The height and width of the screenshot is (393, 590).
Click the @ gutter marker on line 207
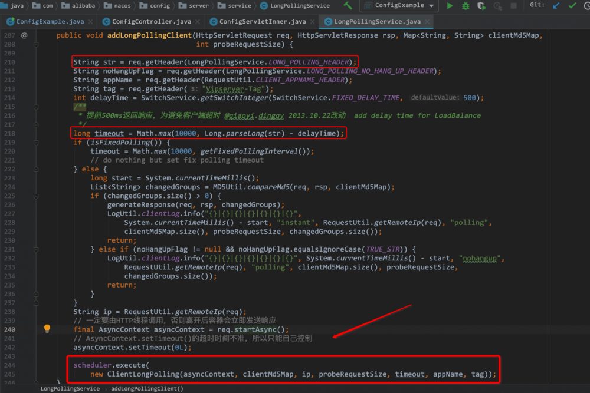(24, 35)
